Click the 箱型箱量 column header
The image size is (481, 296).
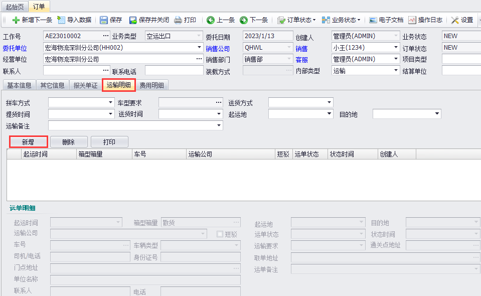[104, 155]
